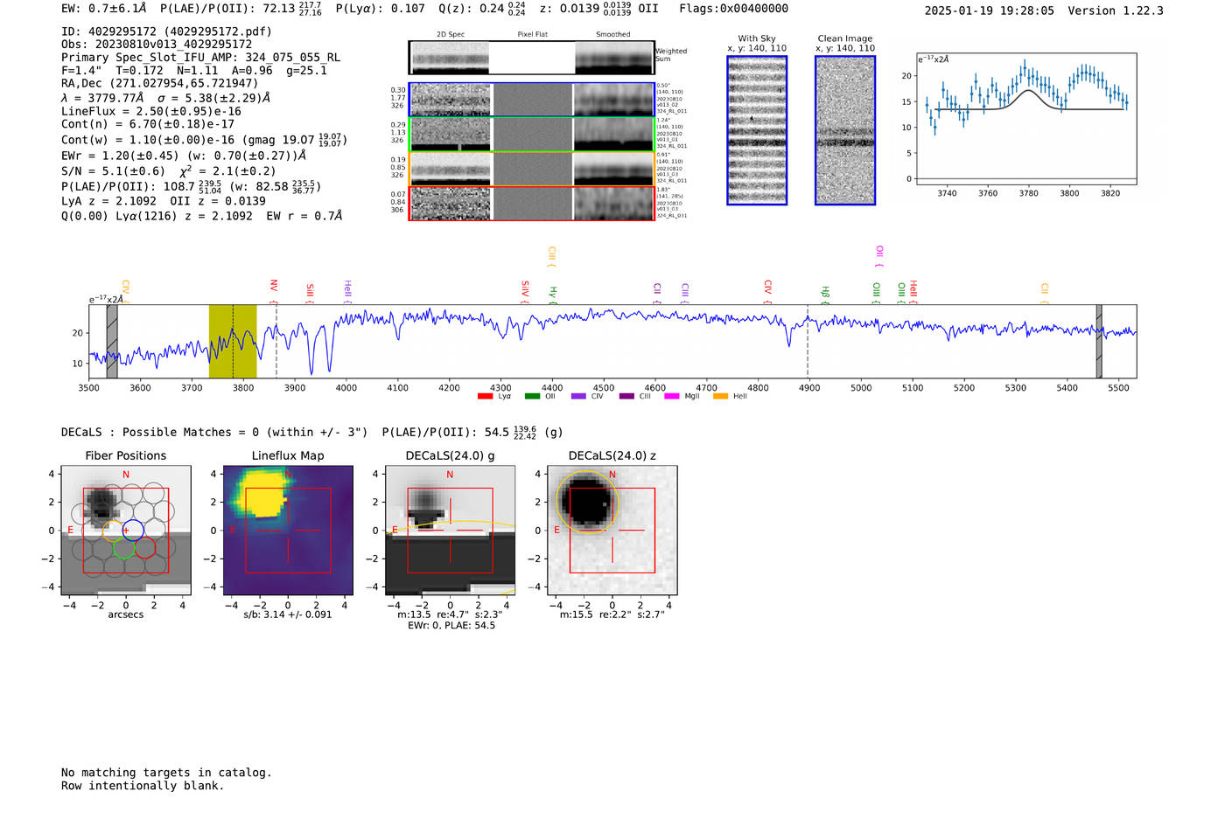Click "Row intentionally blank." text
This screenshot has width=1225, height=833.
pyautogui.click(x=143, y=786)
